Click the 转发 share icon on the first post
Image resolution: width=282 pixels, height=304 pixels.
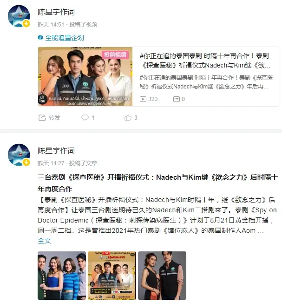[42, 118]
